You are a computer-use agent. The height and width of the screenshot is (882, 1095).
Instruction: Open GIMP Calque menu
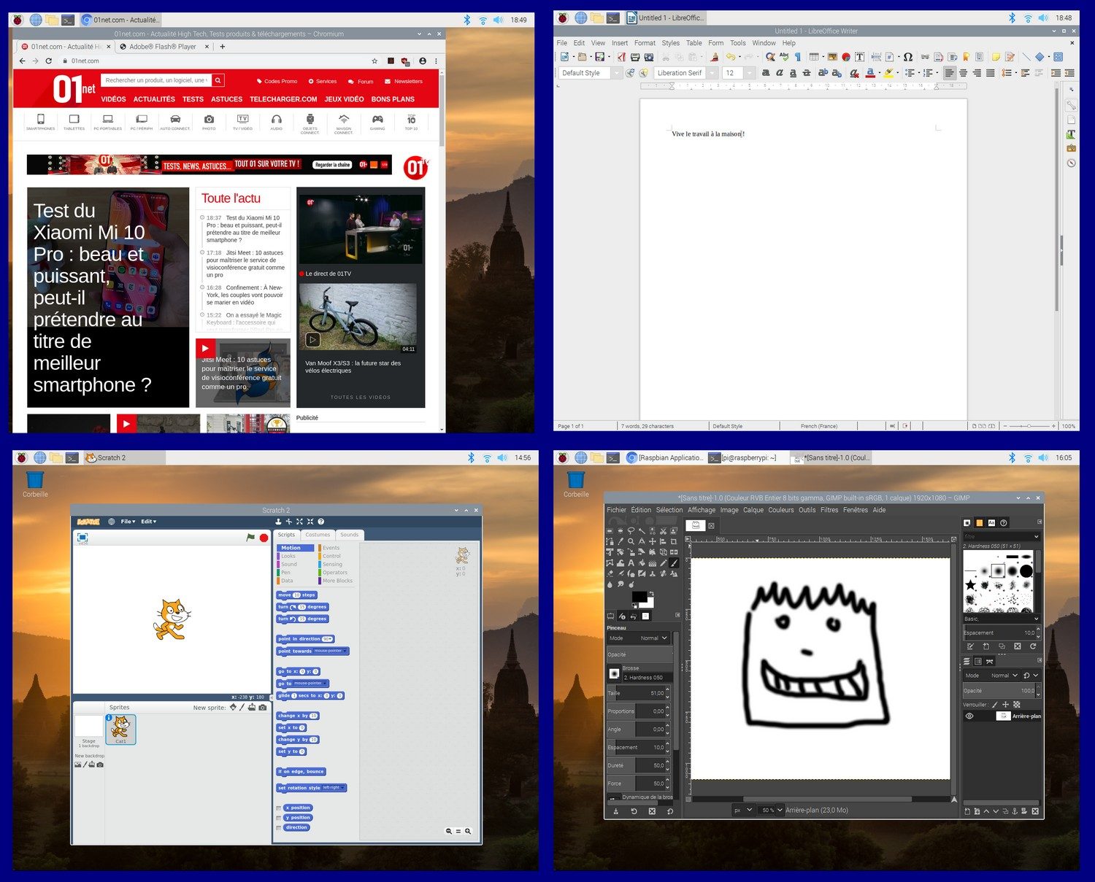pos(753,510)
